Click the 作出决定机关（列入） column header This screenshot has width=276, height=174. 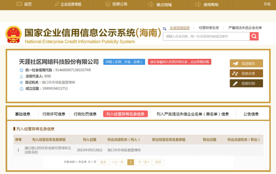(124, 140)
